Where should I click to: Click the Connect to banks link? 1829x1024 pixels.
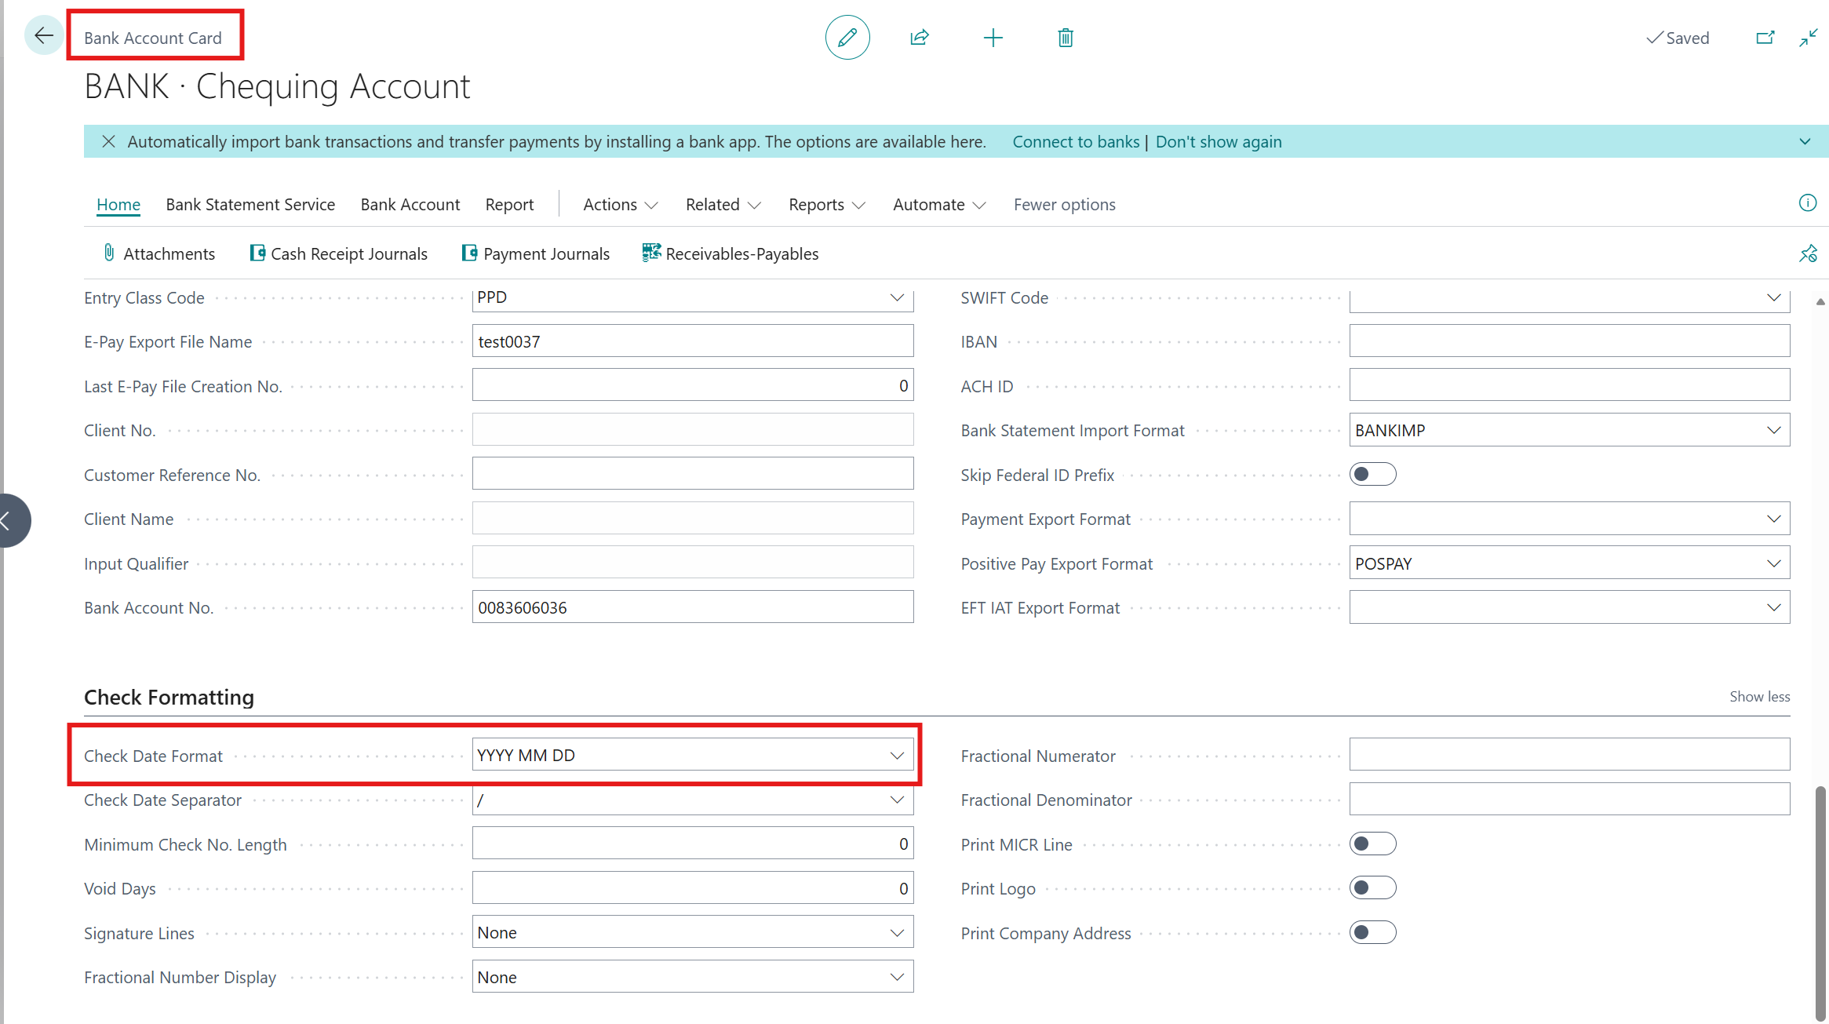tap(1075, 142)
